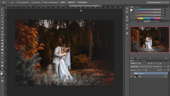Choose Zoom Out mode in options bar

point(12,2)
